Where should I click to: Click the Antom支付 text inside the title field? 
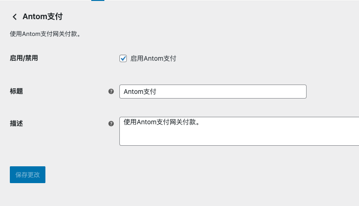coord(140,92)
